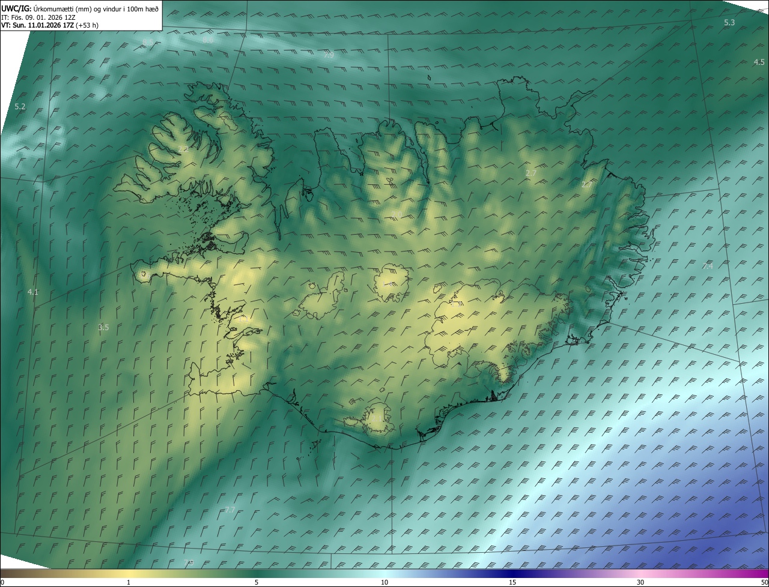Click the 4.1 value label
This screenshot has width=769, height=587.
pos(33,292)
